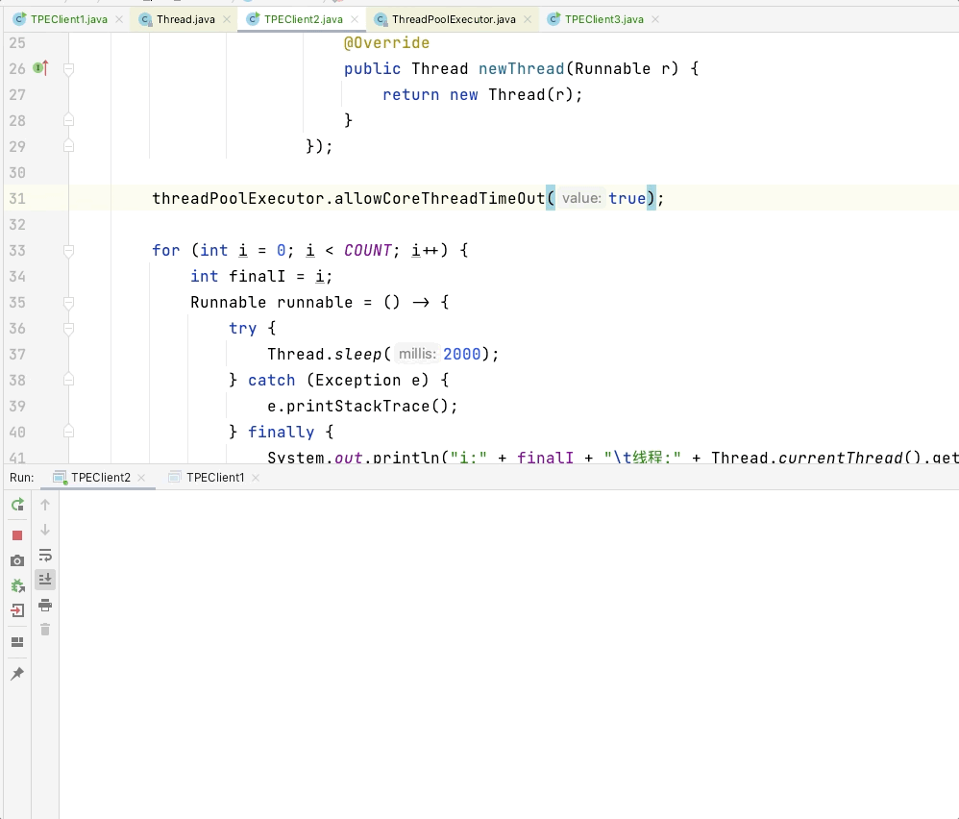Close the TPEClient3.java tab

(655, 19)
